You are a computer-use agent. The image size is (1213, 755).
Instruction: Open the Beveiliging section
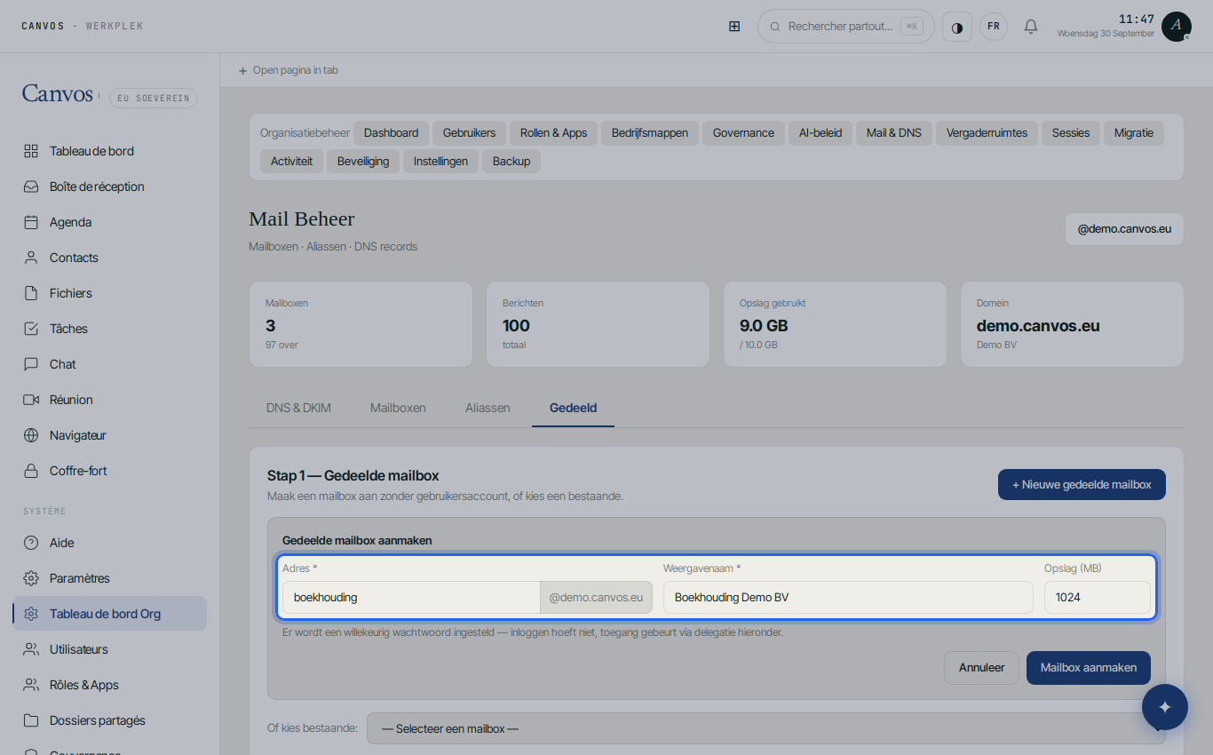coord(363,162)
